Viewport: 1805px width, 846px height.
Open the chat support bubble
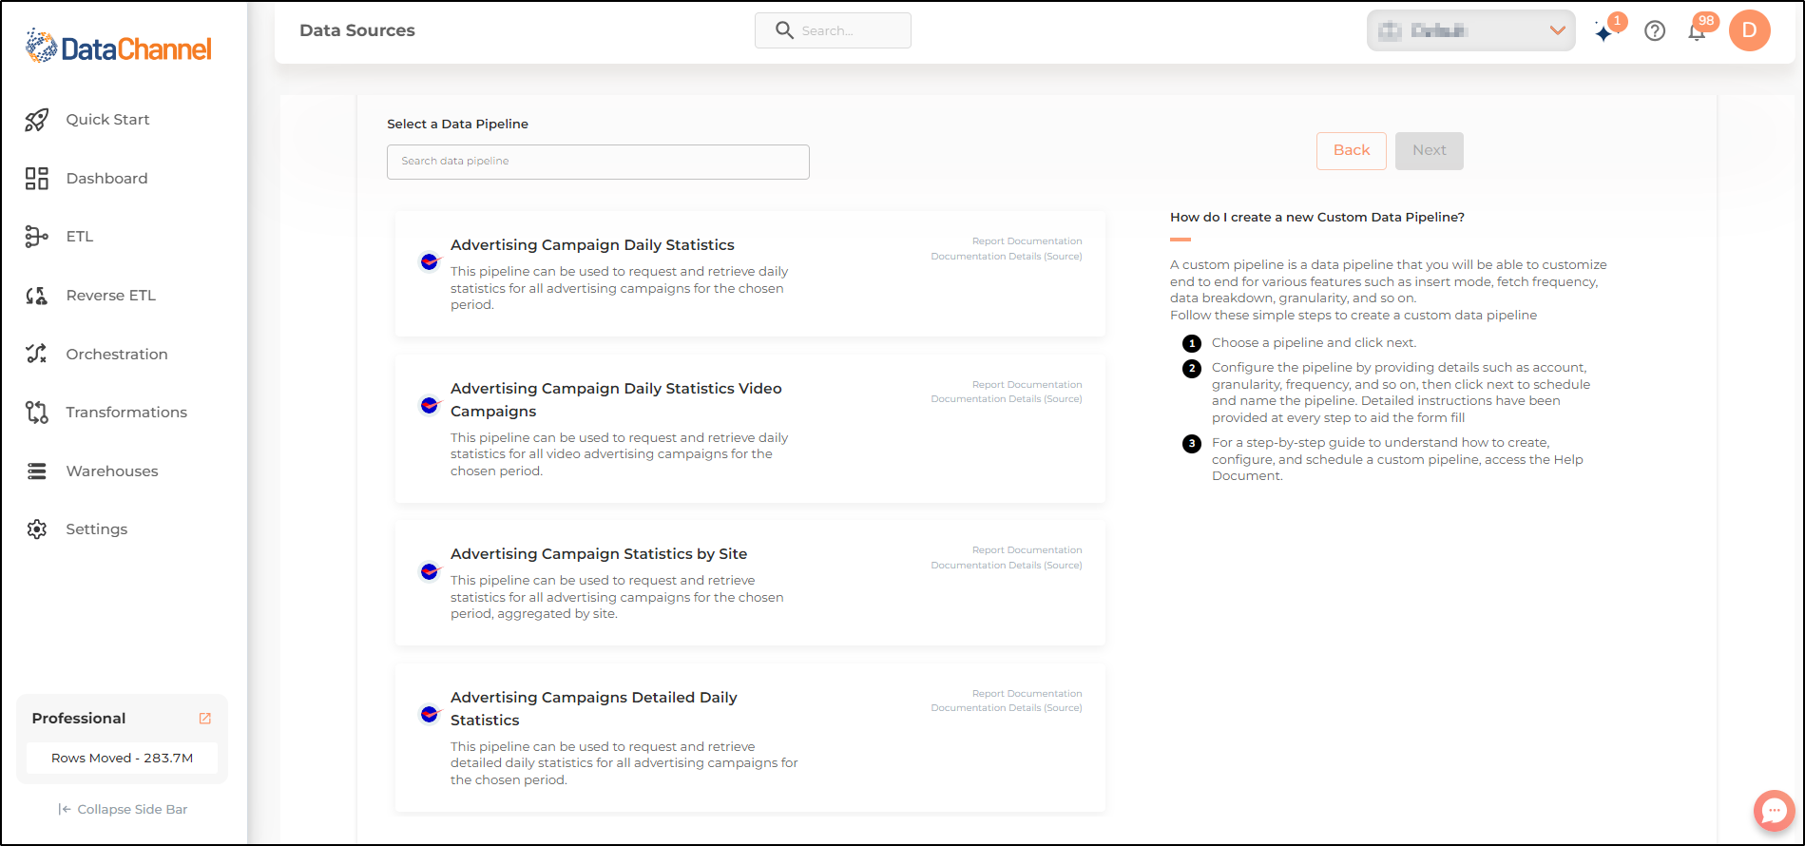point(1775,811)
